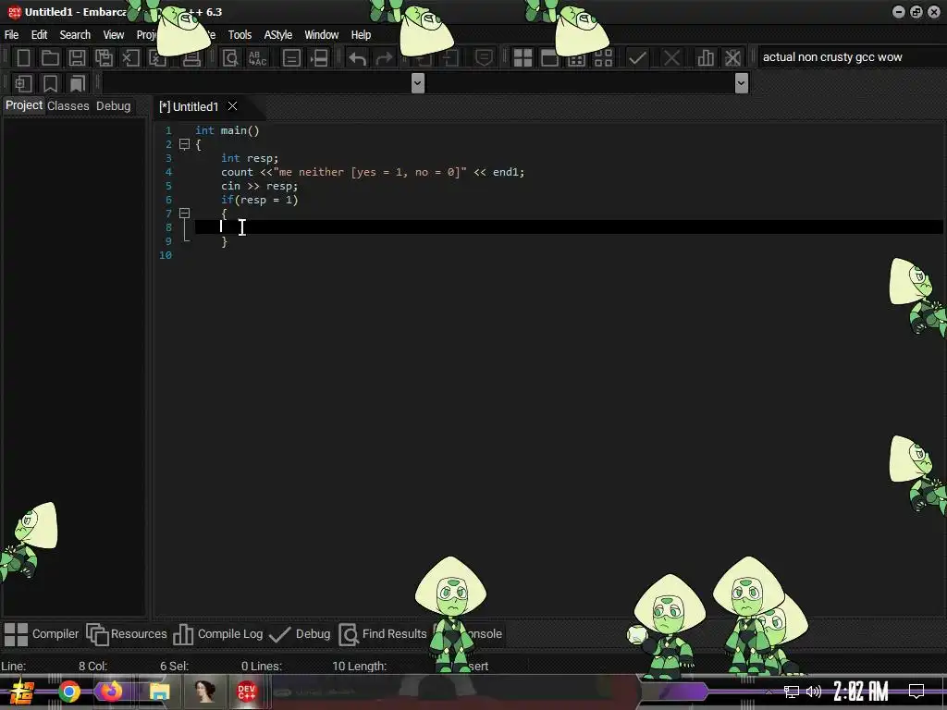Redo the last undone edit

[384, 58]
